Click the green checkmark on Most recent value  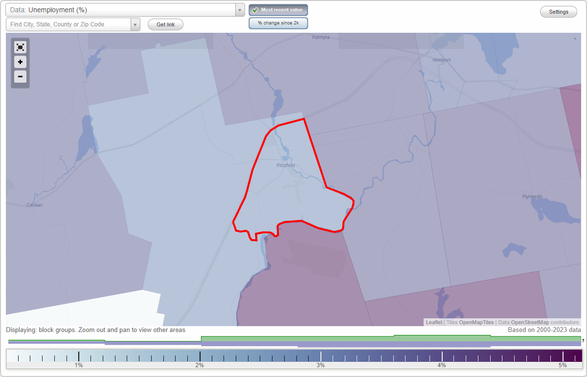click(256, 9)
